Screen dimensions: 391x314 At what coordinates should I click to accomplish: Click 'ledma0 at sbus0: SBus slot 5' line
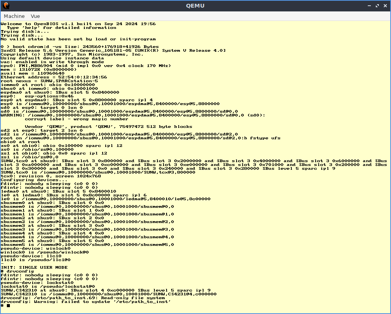click(58, 191)
